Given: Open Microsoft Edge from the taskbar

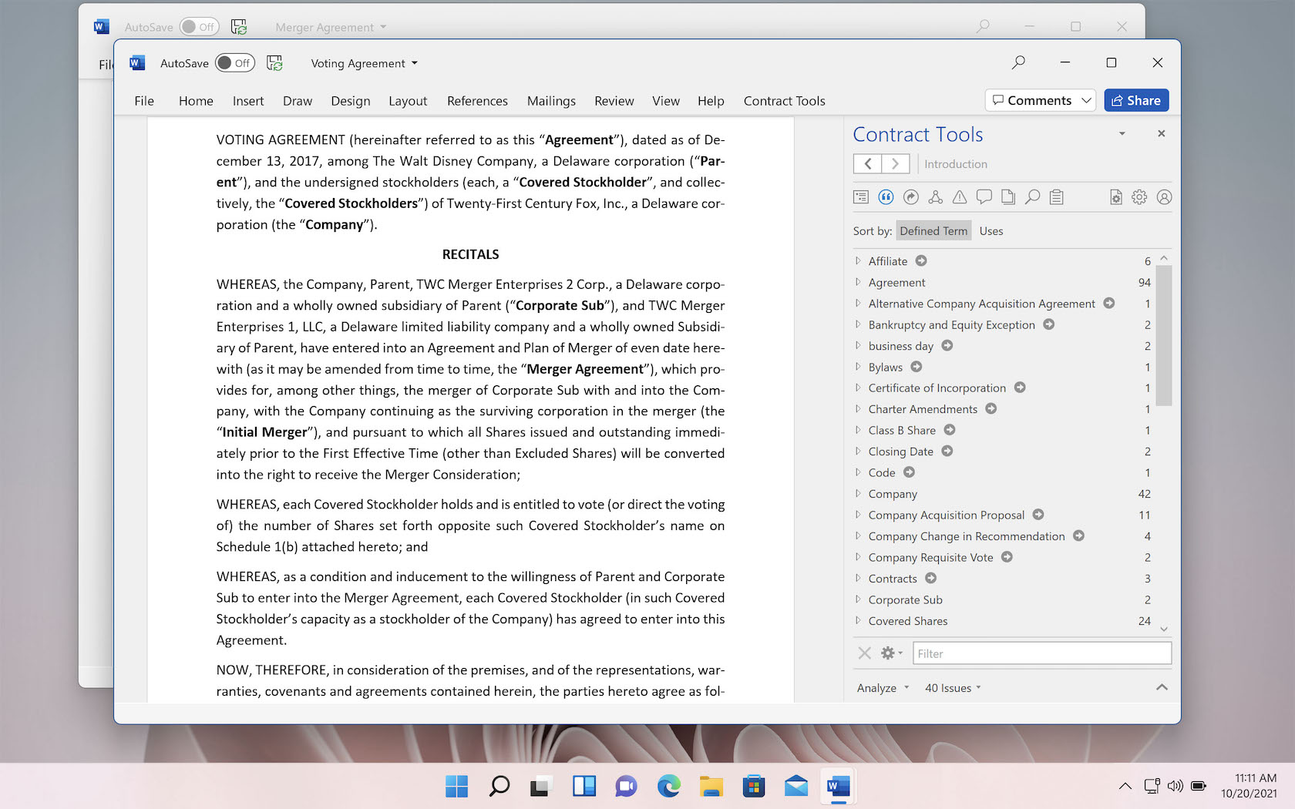Looking at the screenshot, I should 668,786.
